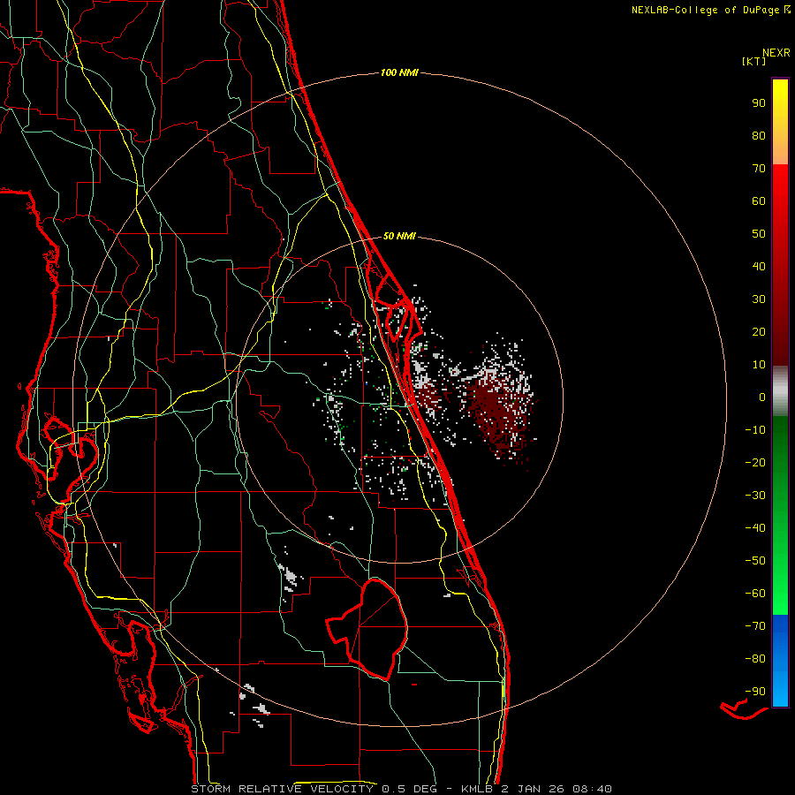Click the -40 scale label
Screen dimensions: 795x795
click(755, 528)
